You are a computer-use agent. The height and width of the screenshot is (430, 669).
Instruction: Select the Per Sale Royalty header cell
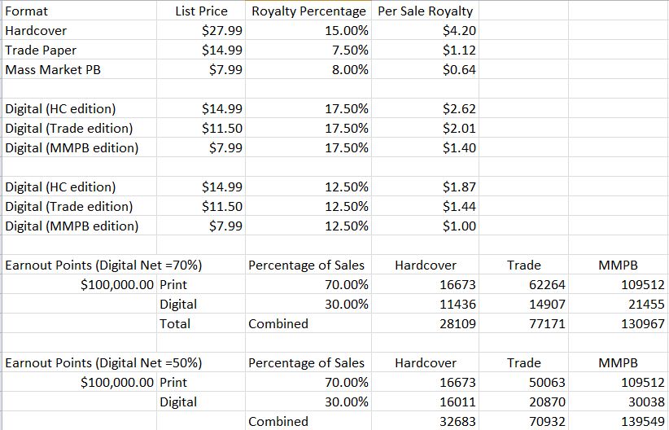pyautogui.click(x=426, y=11)
